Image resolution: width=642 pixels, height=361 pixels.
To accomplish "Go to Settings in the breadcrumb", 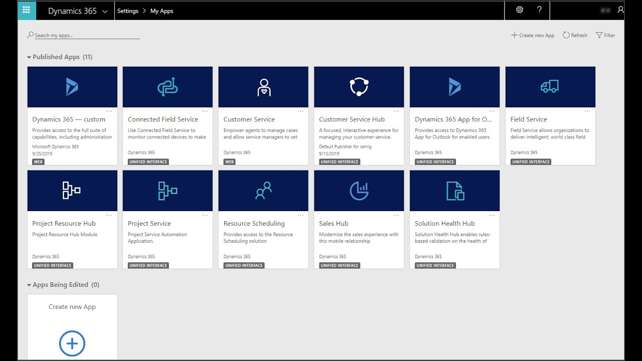I will tap(128, 11).
